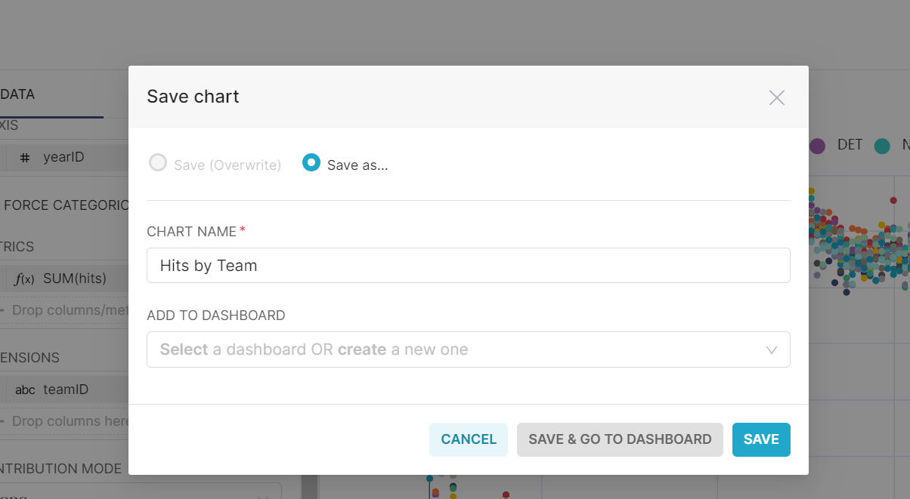Image resolution: width=910 pixels, height=499 pixels.
Task: Select the "Save as..." radio button
Action: click(311, 164)
